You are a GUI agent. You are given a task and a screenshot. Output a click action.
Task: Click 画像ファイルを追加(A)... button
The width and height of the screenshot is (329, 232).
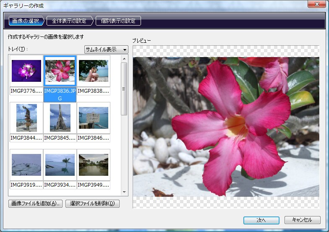35,203
